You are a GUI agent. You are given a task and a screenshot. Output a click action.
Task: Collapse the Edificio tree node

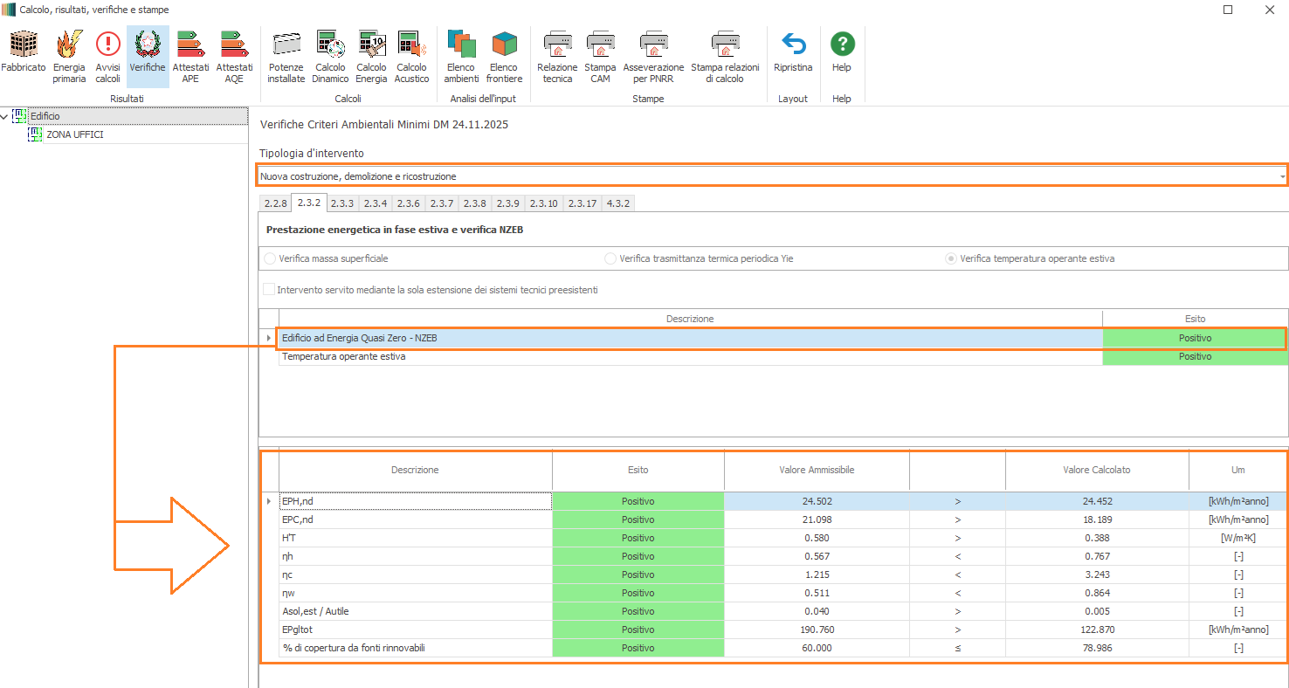(x=6, y=116)
